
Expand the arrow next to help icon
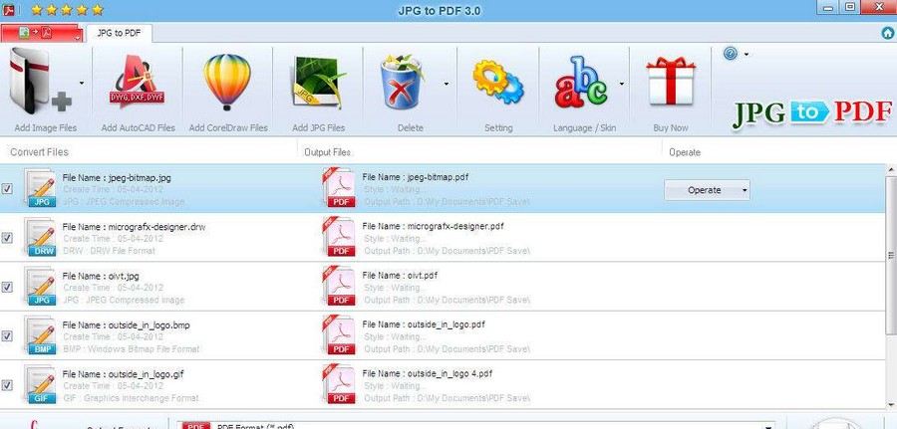[747, 55]
